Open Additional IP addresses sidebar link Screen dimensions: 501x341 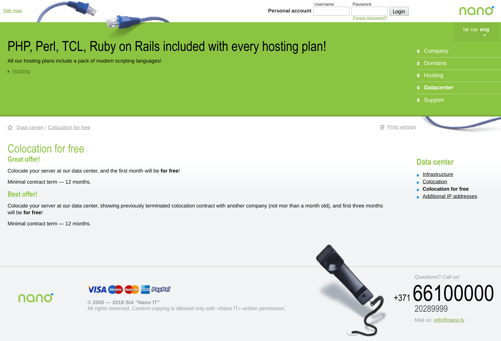point(450,196)
